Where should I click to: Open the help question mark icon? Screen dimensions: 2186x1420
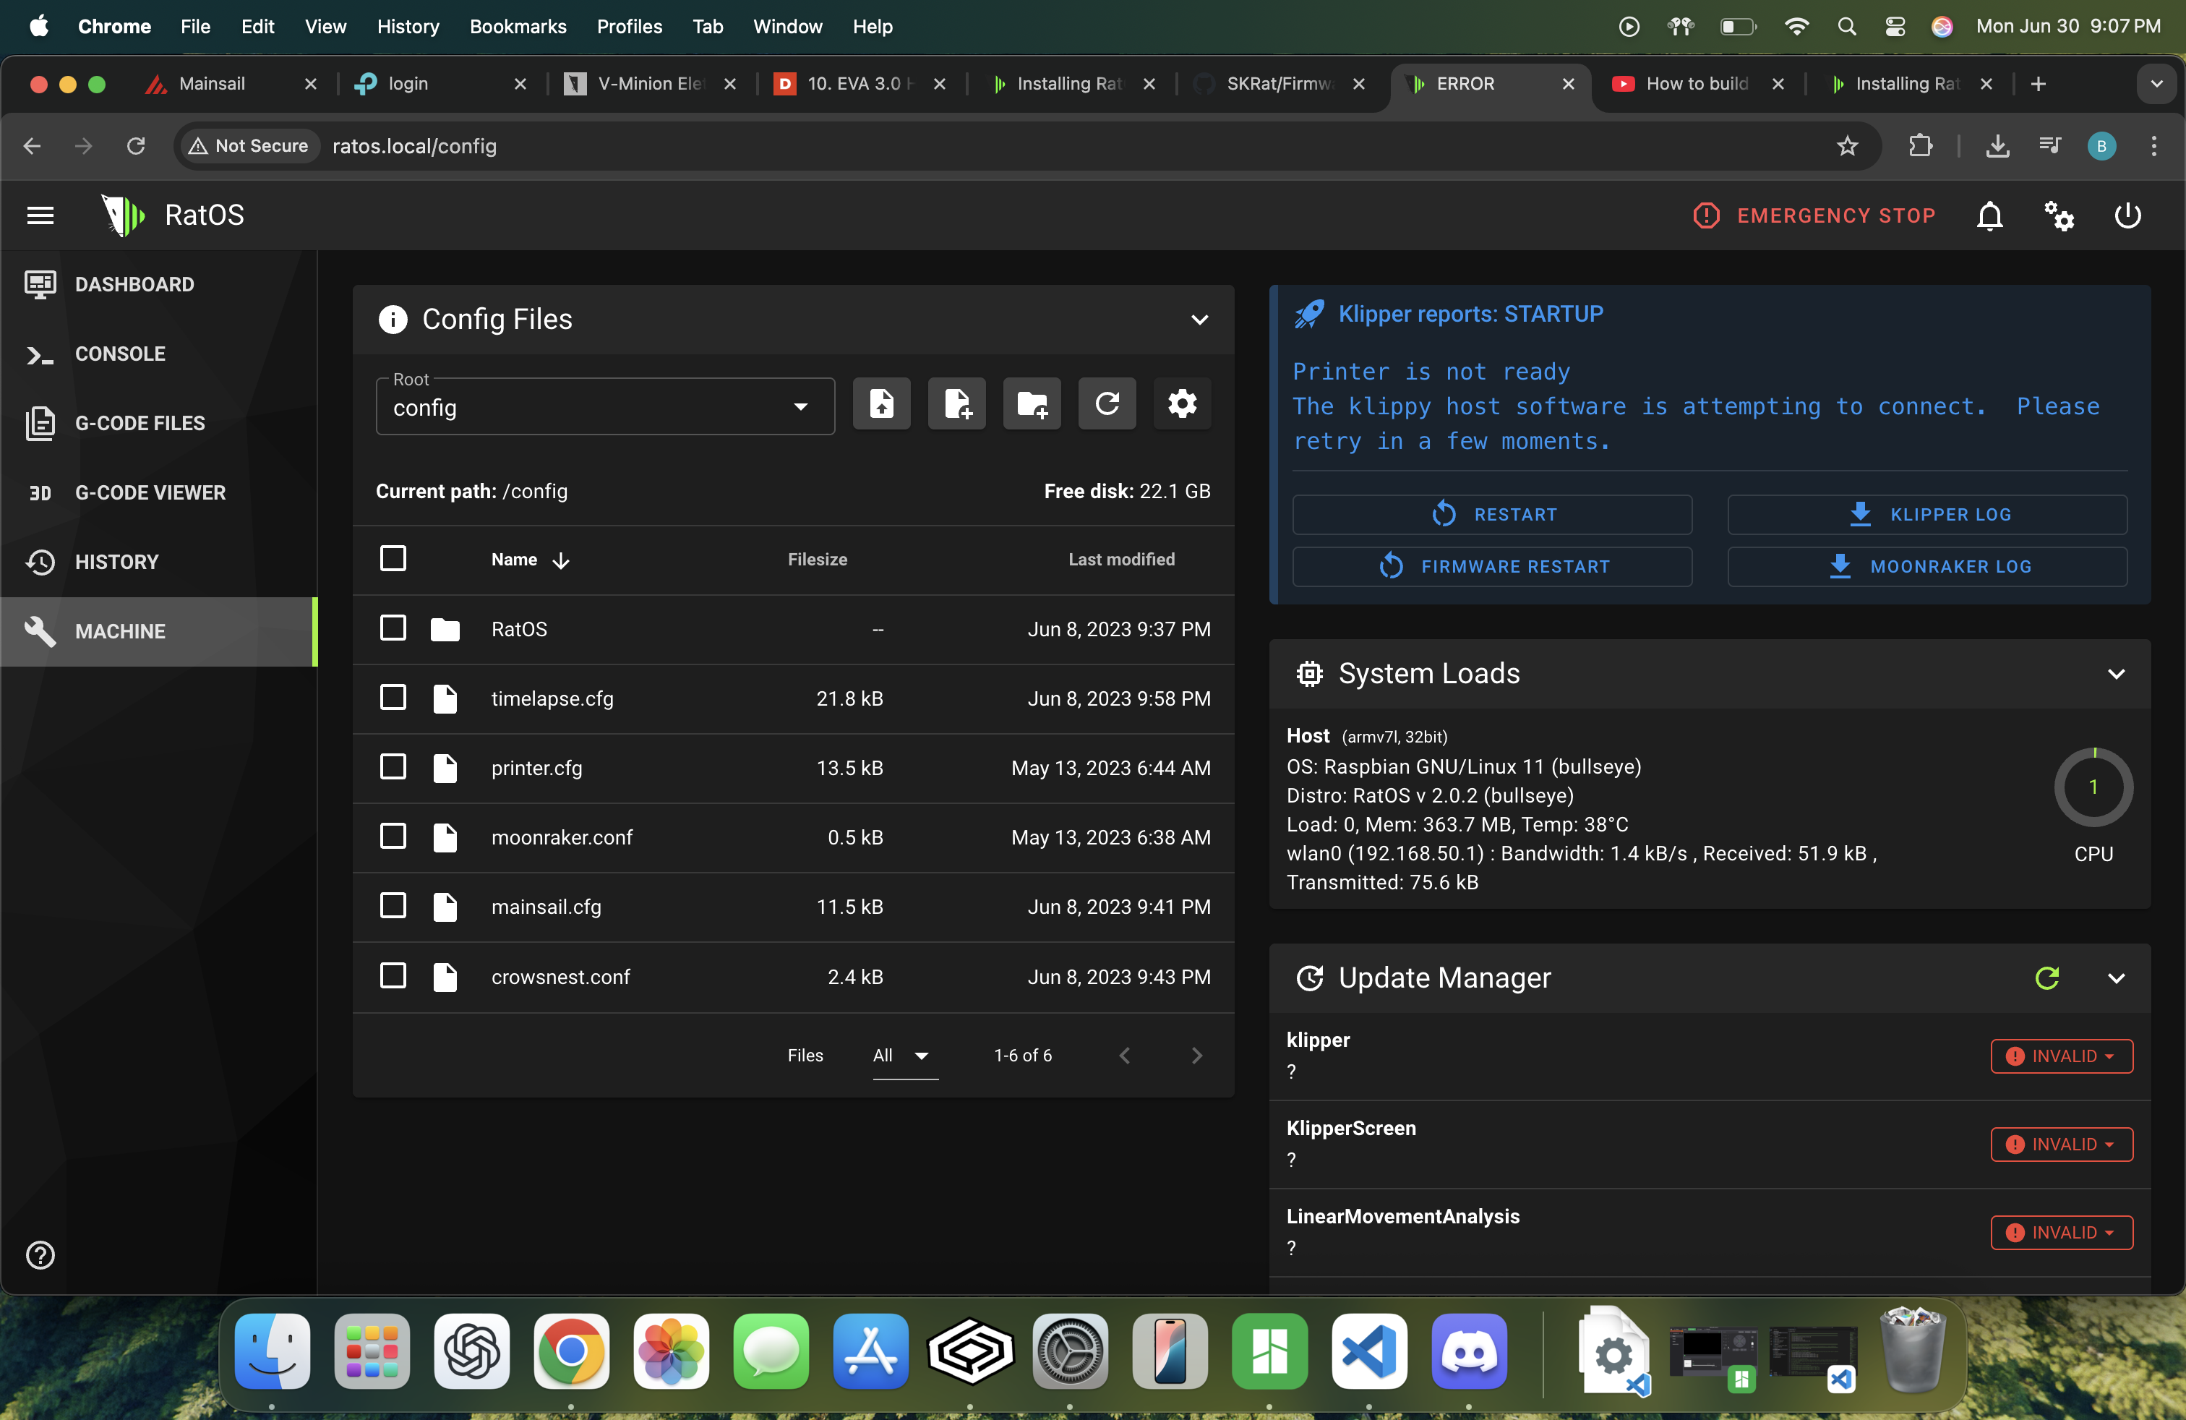(40, 1254)
